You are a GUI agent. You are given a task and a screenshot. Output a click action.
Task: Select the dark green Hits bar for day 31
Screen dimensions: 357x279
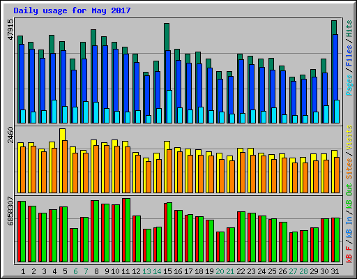click(334, 27)
